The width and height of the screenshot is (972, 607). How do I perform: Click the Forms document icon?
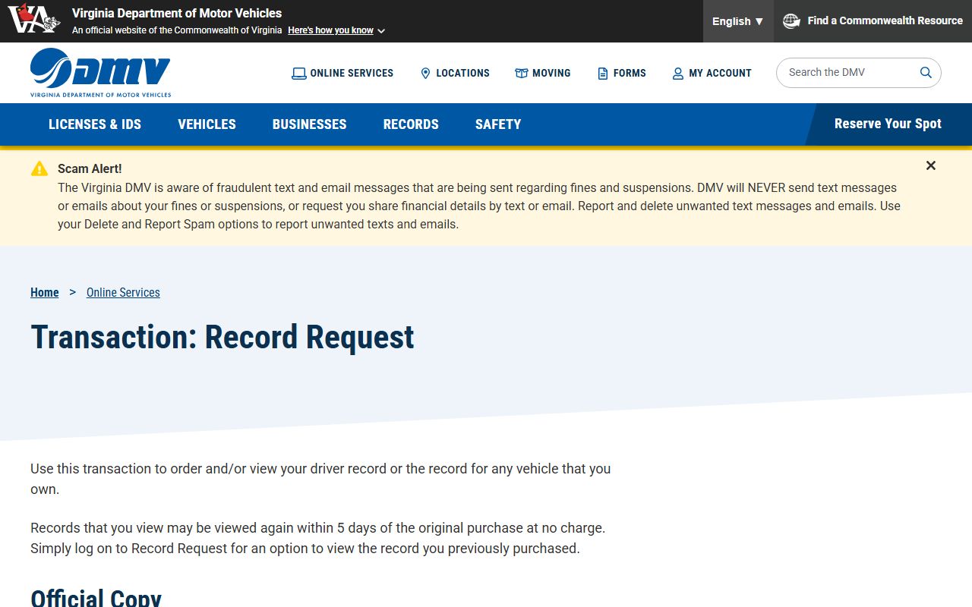tap(603, 74)
